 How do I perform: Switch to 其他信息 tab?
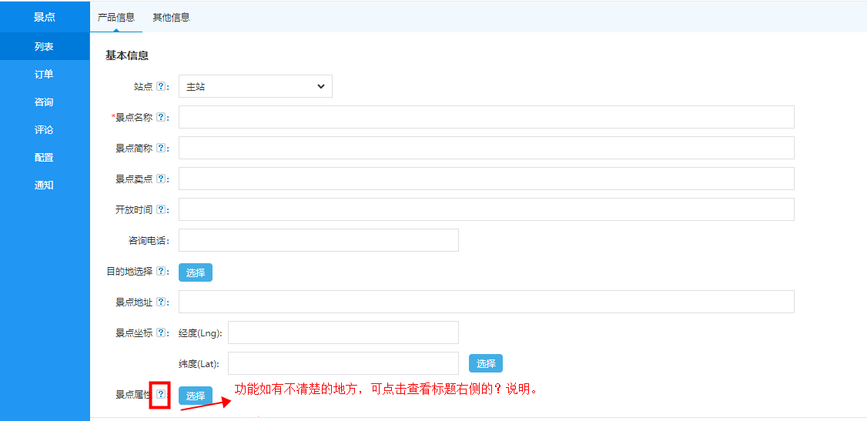tap(171, 17)
